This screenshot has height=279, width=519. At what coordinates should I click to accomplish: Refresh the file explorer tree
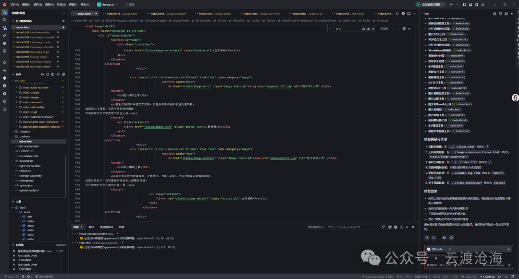click(x=58, y=74)
